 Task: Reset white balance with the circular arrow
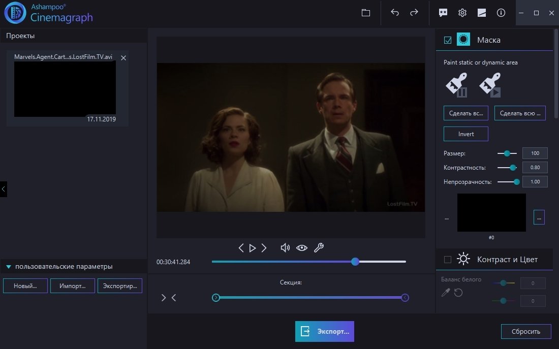coord(458,293)
